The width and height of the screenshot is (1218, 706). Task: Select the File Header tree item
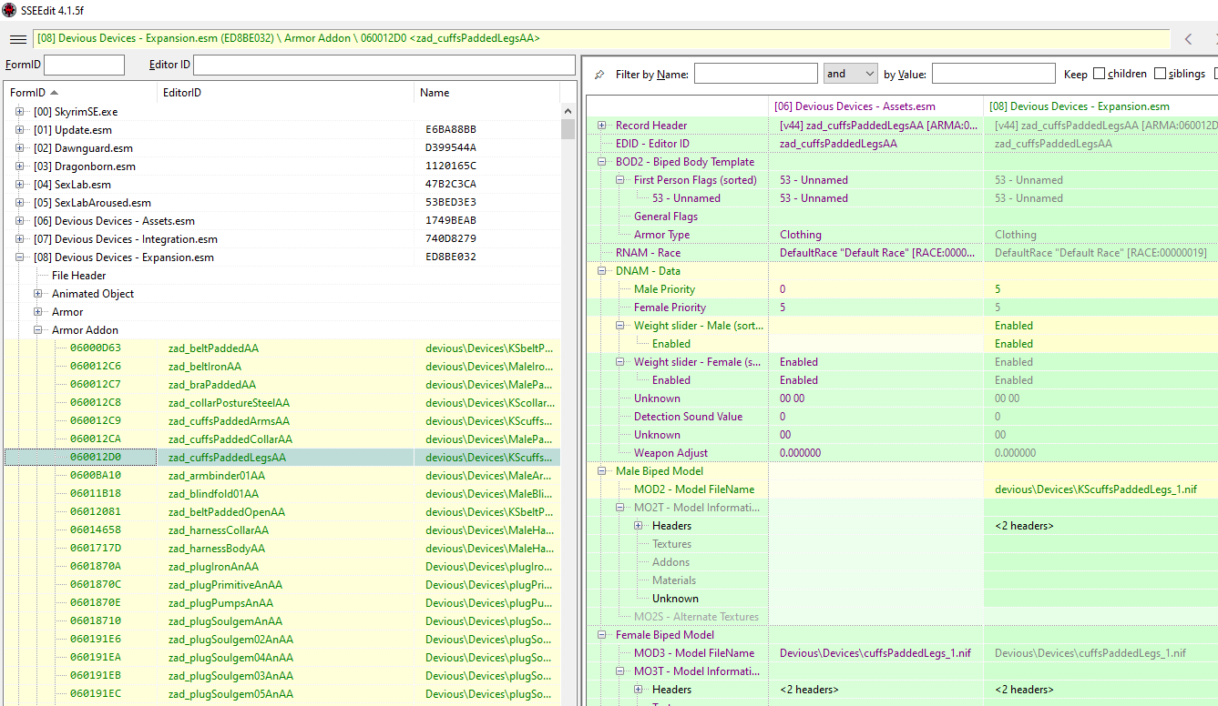(79, 276)
